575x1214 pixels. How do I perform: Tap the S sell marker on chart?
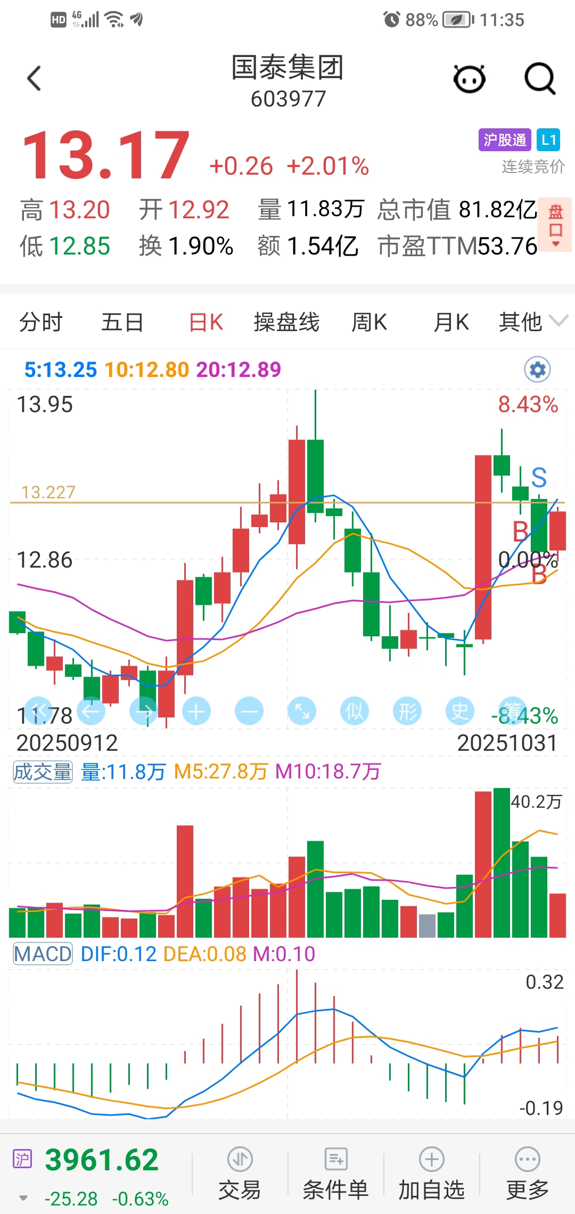539,478
